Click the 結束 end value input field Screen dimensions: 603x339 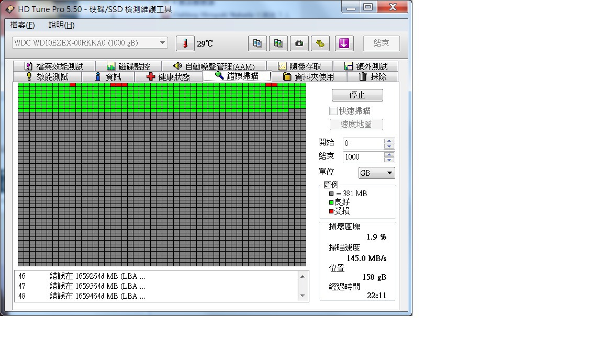363,157
